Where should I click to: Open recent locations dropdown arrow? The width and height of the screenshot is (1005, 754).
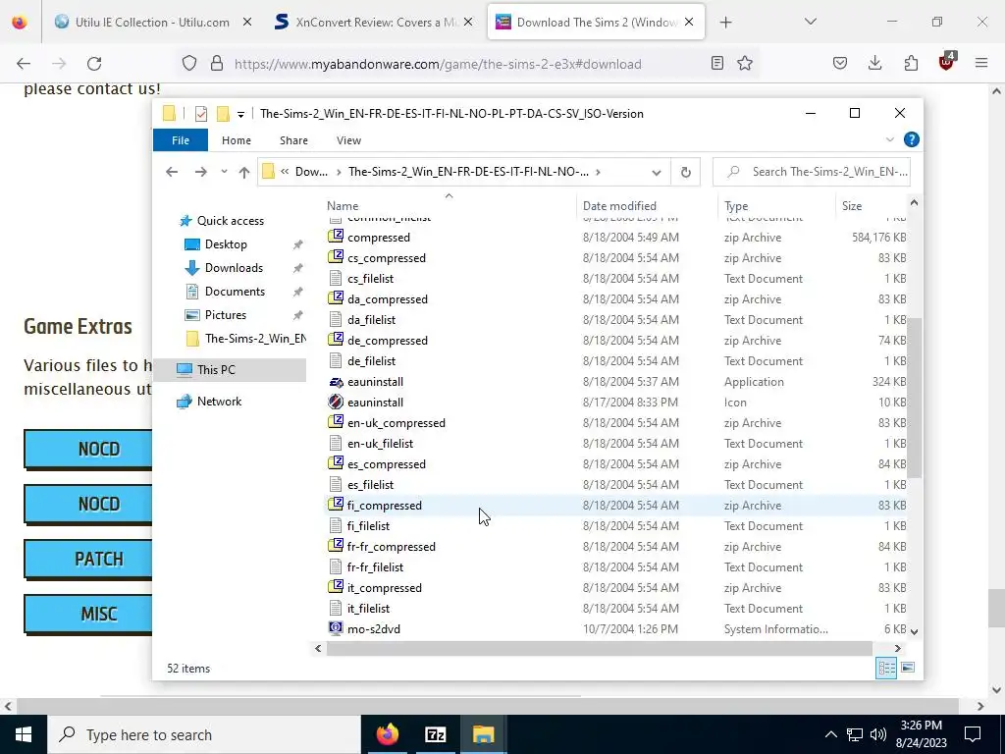(224, 172)
